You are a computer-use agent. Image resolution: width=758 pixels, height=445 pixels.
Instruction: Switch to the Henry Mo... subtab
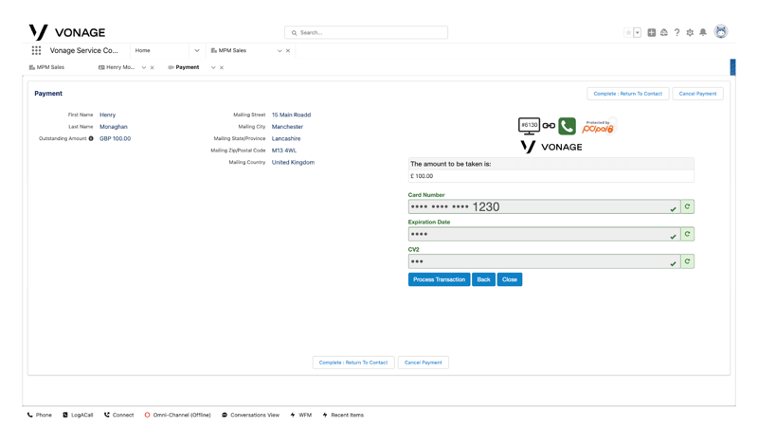coord(119,67)
